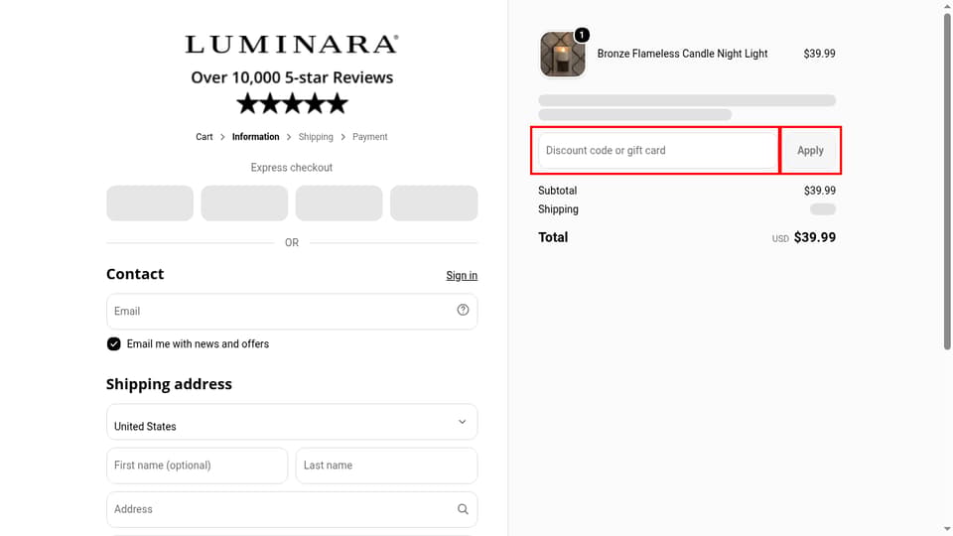Image resolution: width=953 pixels, height=536 pixels.
Task: Focus the Discount code or gift card field
Action: pyautogui.click(x=657, y=150)
